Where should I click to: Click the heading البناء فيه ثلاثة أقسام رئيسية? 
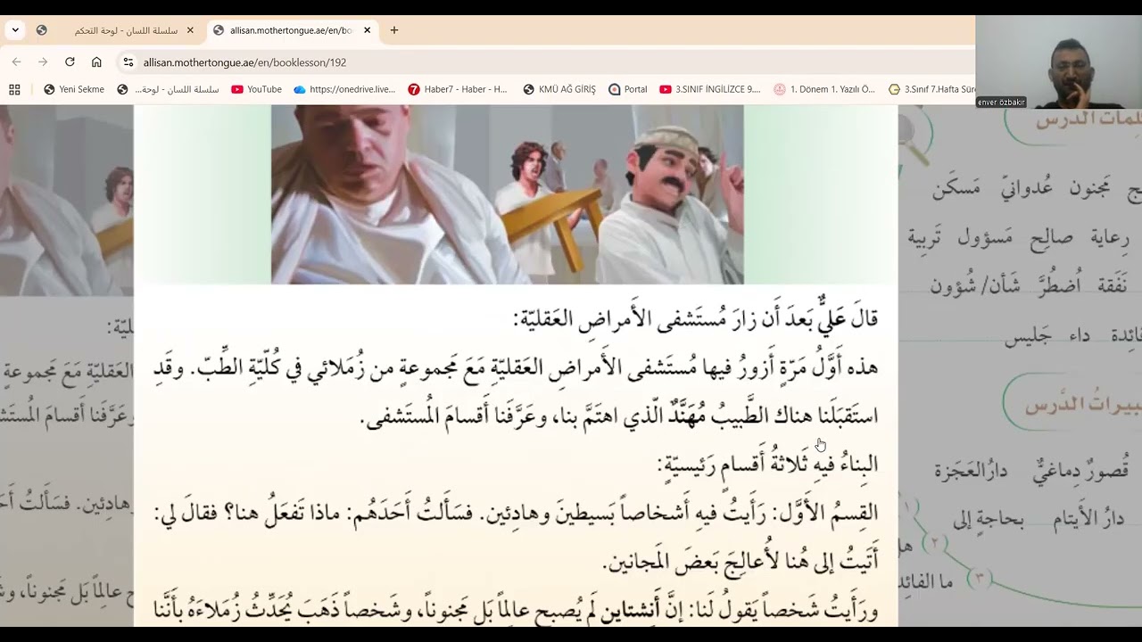(768, 464)
